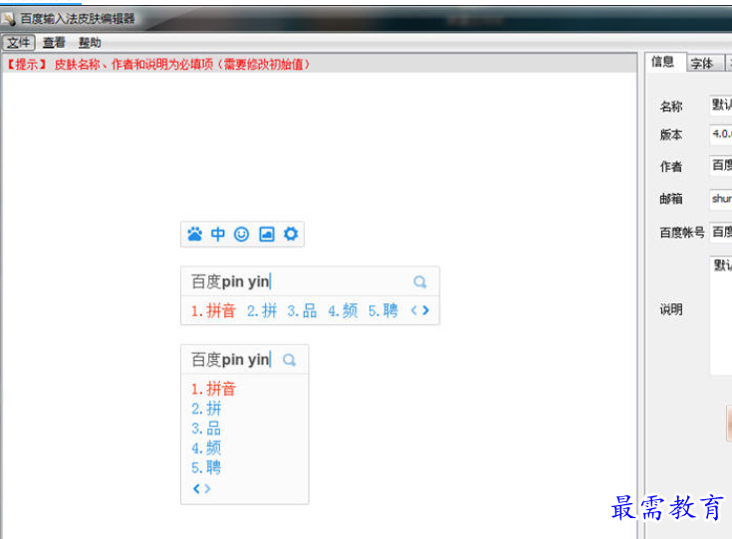
Task: Select candidate 1.拼音 in horizontal bar
Action: 213,310
